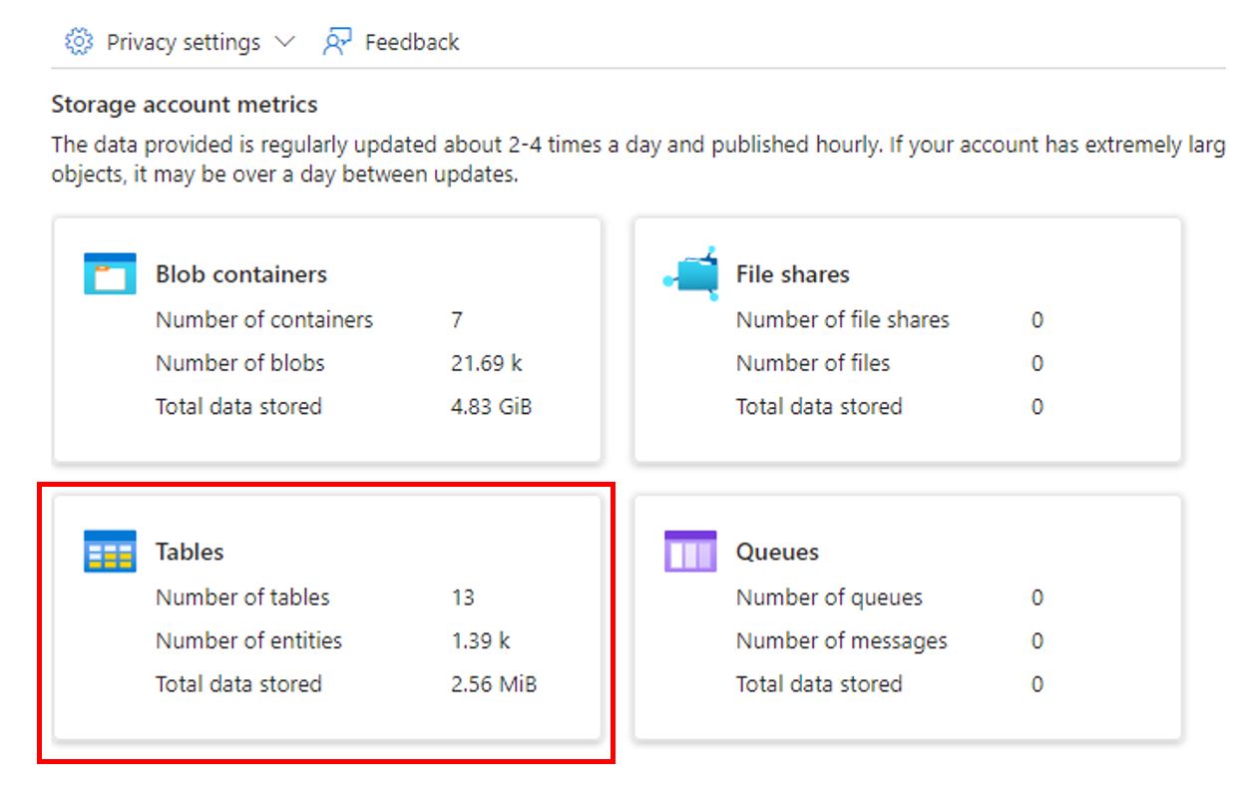Open the Tables card title
Screen dimensions: 1233x798
tap(190, 552)
